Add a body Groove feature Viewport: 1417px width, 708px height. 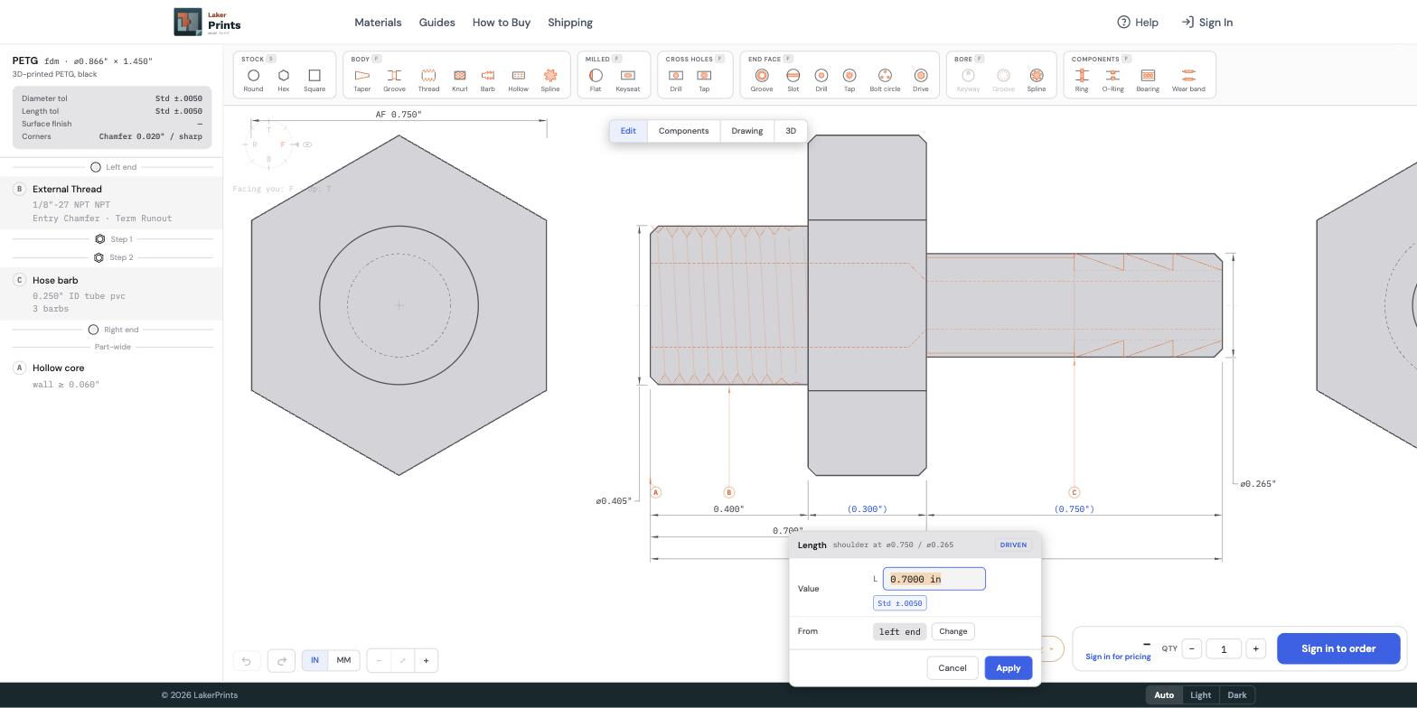click(x=394, y=79)
